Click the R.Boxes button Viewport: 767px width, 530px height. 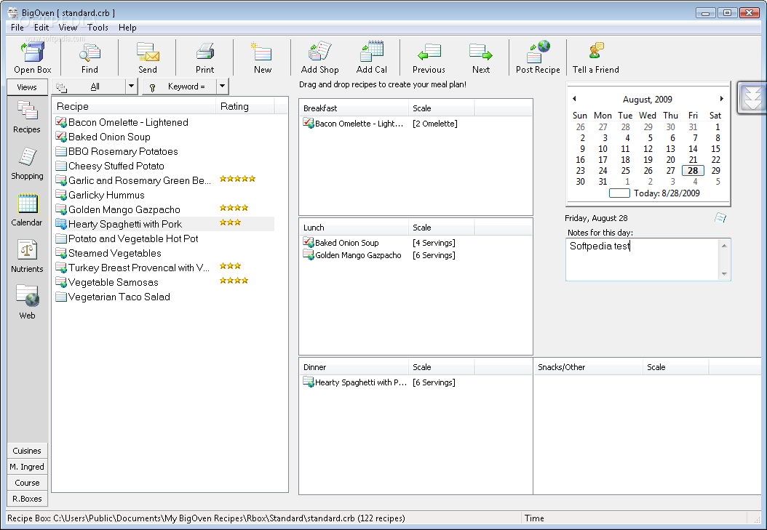tap(27, 499)
